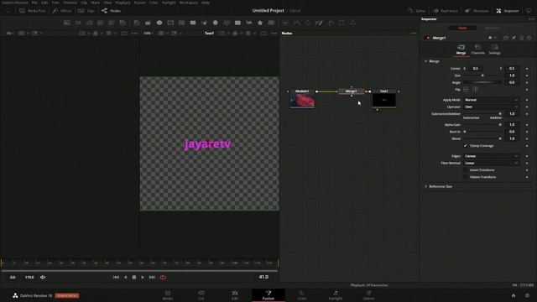Open the Workspace menu
Viewport: 537px width, 302px height.
[x=189, y=3]
